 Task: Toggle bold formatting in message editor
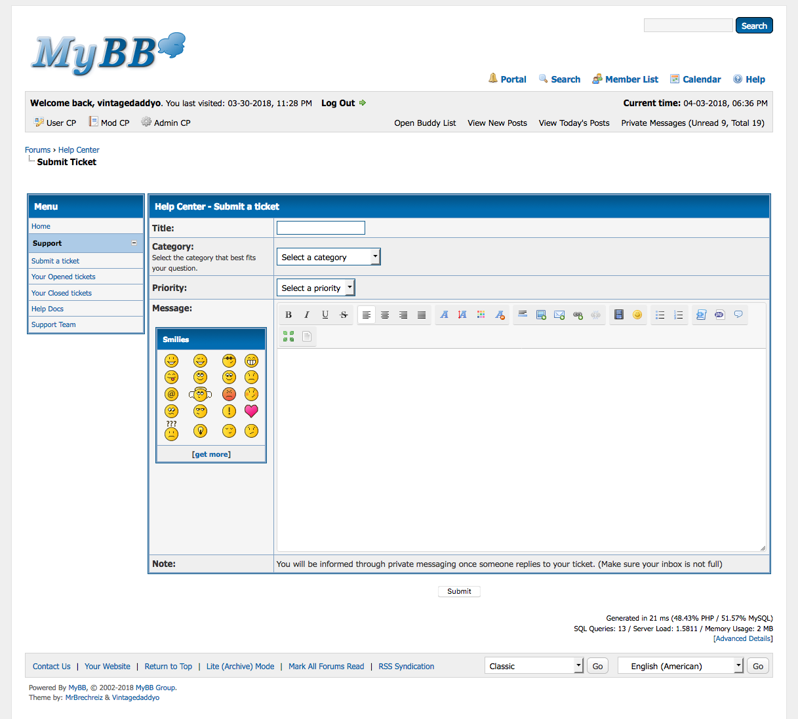(x=289, y=315)
